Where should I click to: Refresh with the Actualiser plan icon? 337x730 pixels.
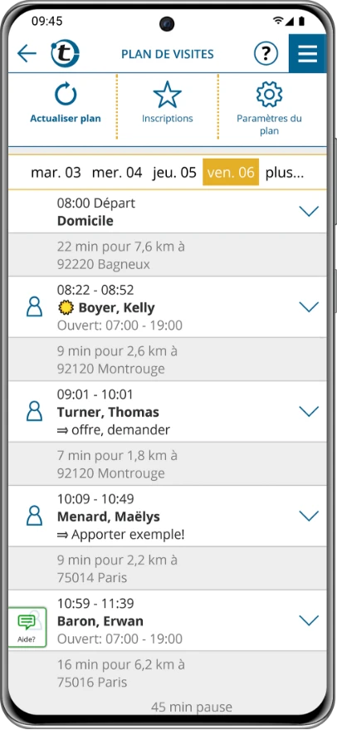pyautogui.click(x=66, y=95)
